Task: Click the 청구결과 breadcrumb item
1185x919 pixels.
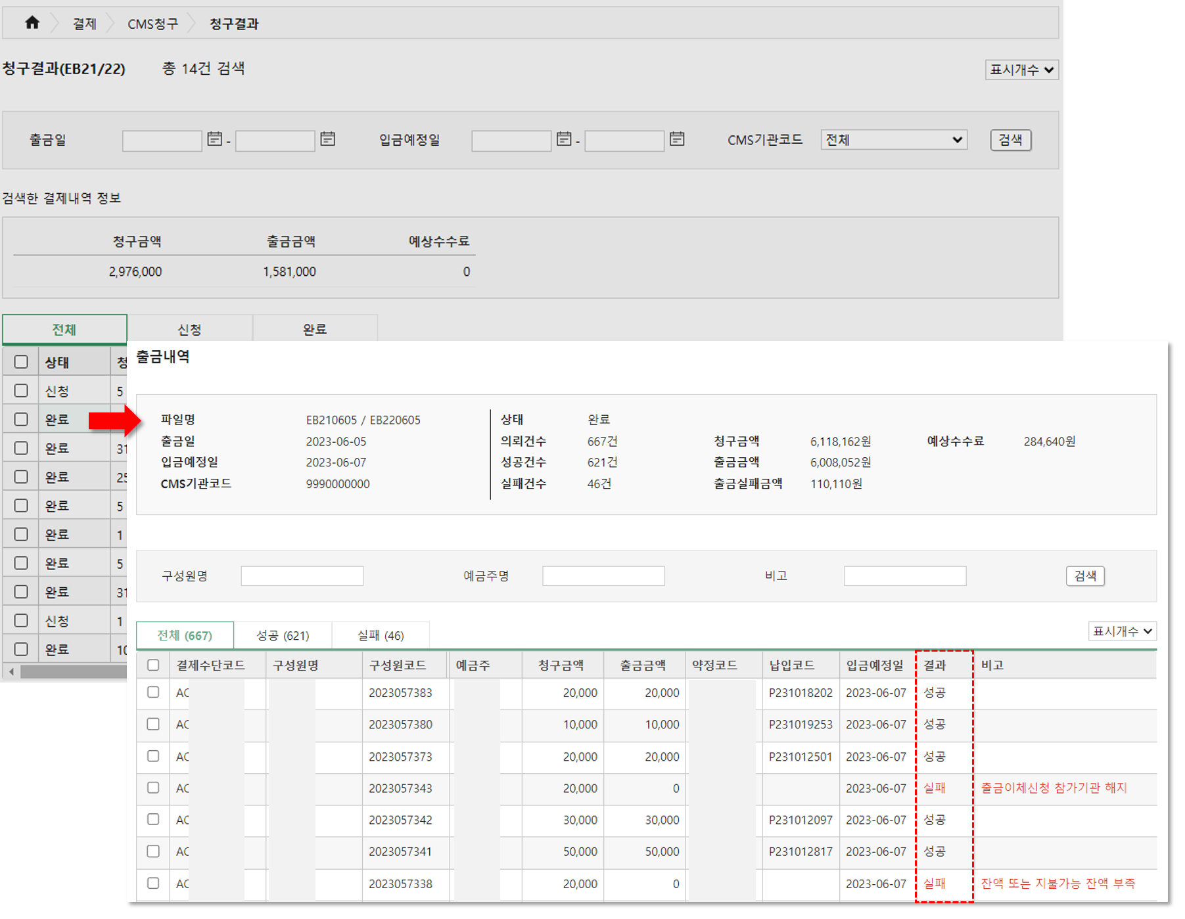Action: pos(234,24)
